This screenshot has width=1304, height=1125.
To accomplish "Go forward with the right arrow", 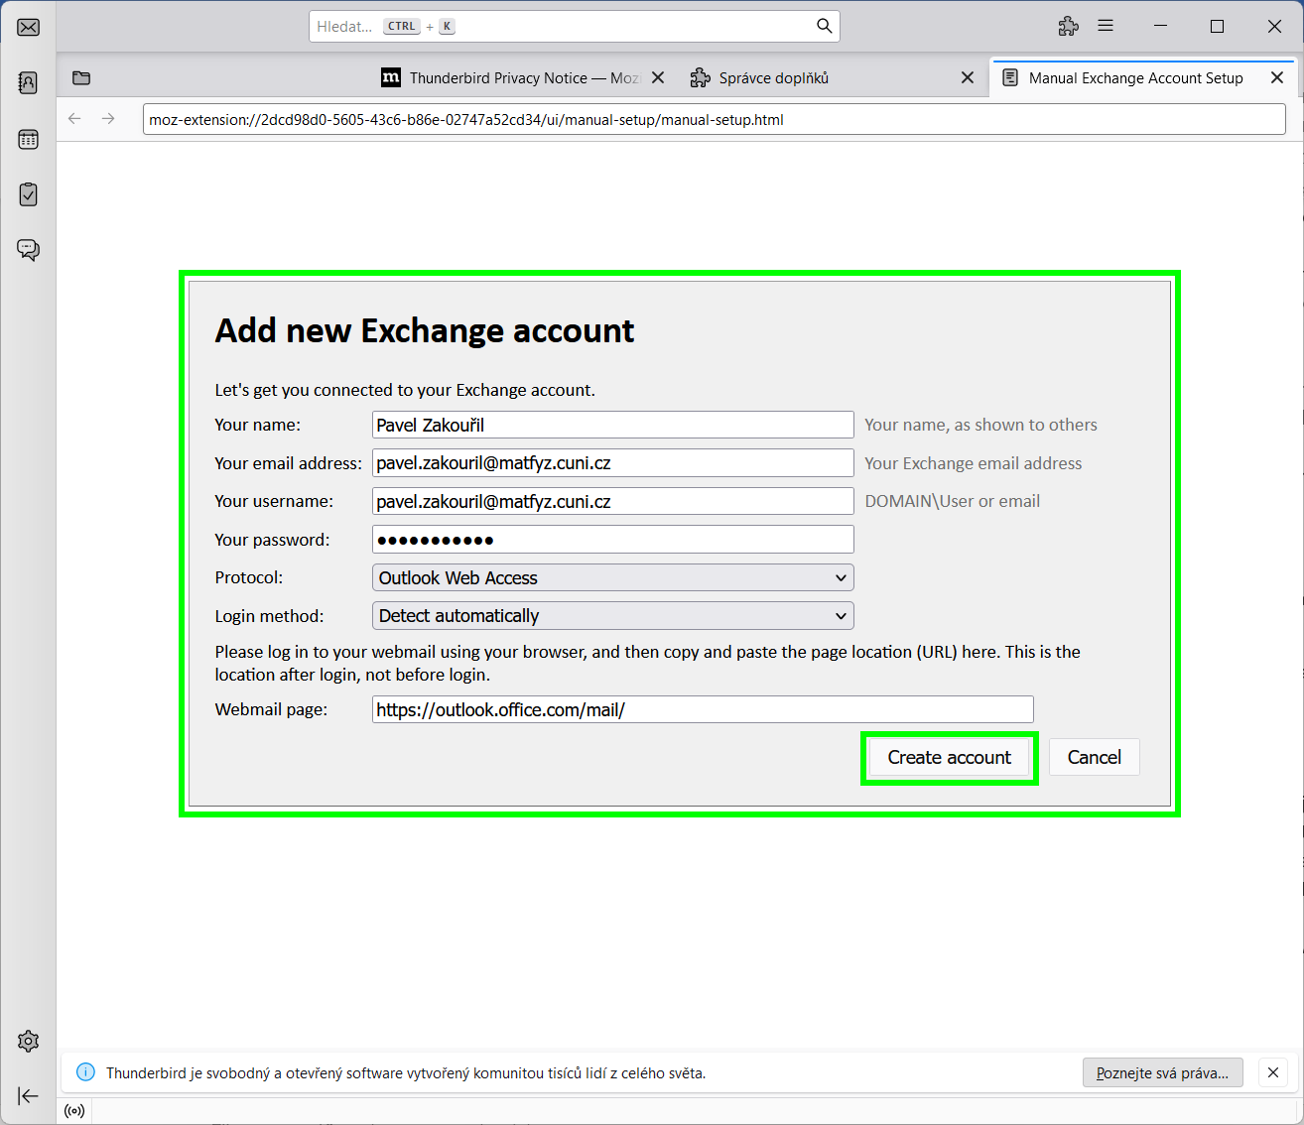I will (x=108, y=119).
